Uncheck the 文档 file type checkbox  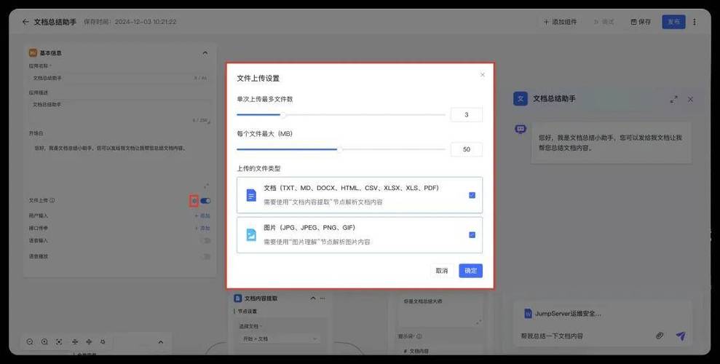[x=472, y=195]
